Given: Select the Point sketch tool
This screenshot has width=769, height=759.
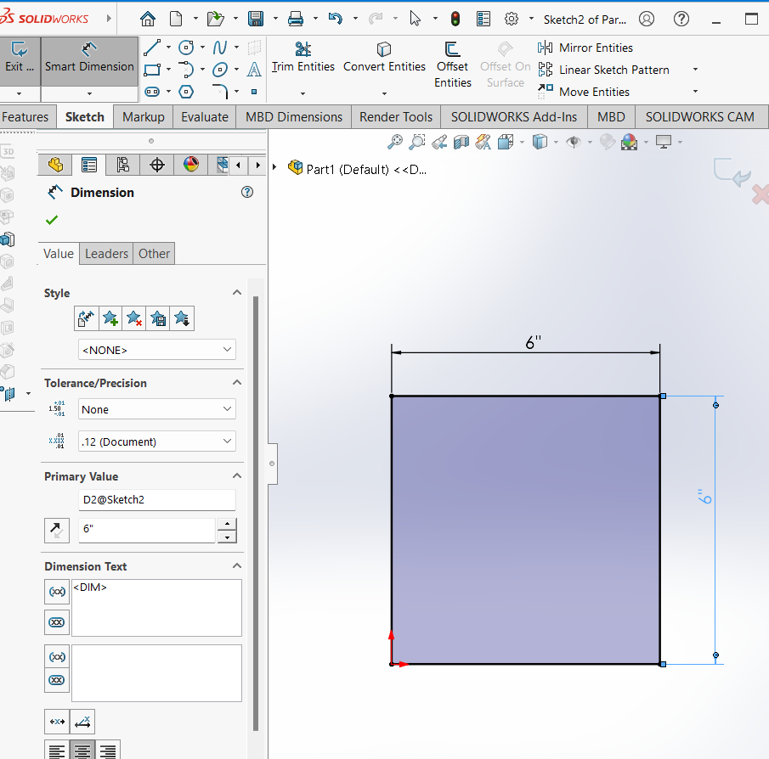Looking at the screenshot, I should pyautogui.click(x=253, y=92).
